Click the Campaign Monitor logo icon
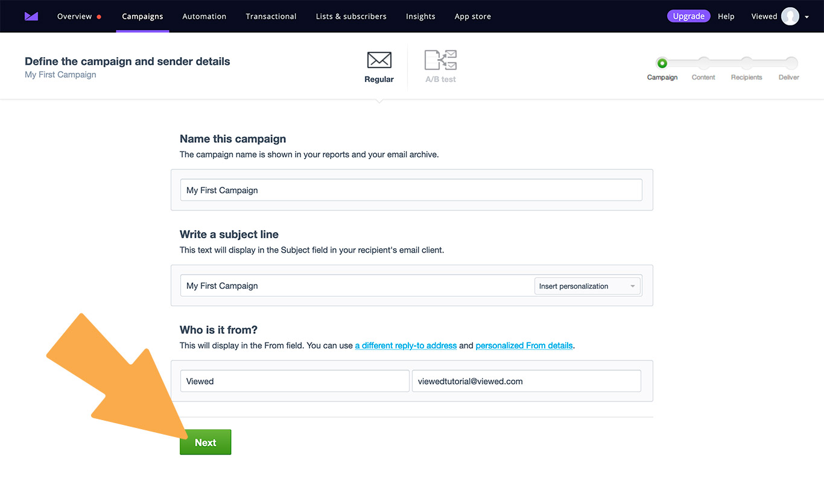 31,16
